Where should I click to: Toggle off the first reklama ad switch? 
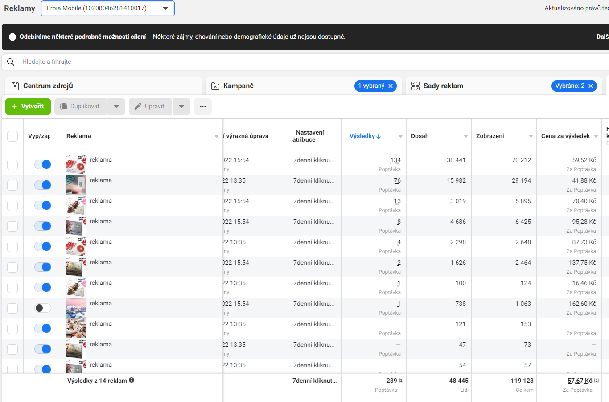pos(43,164)
